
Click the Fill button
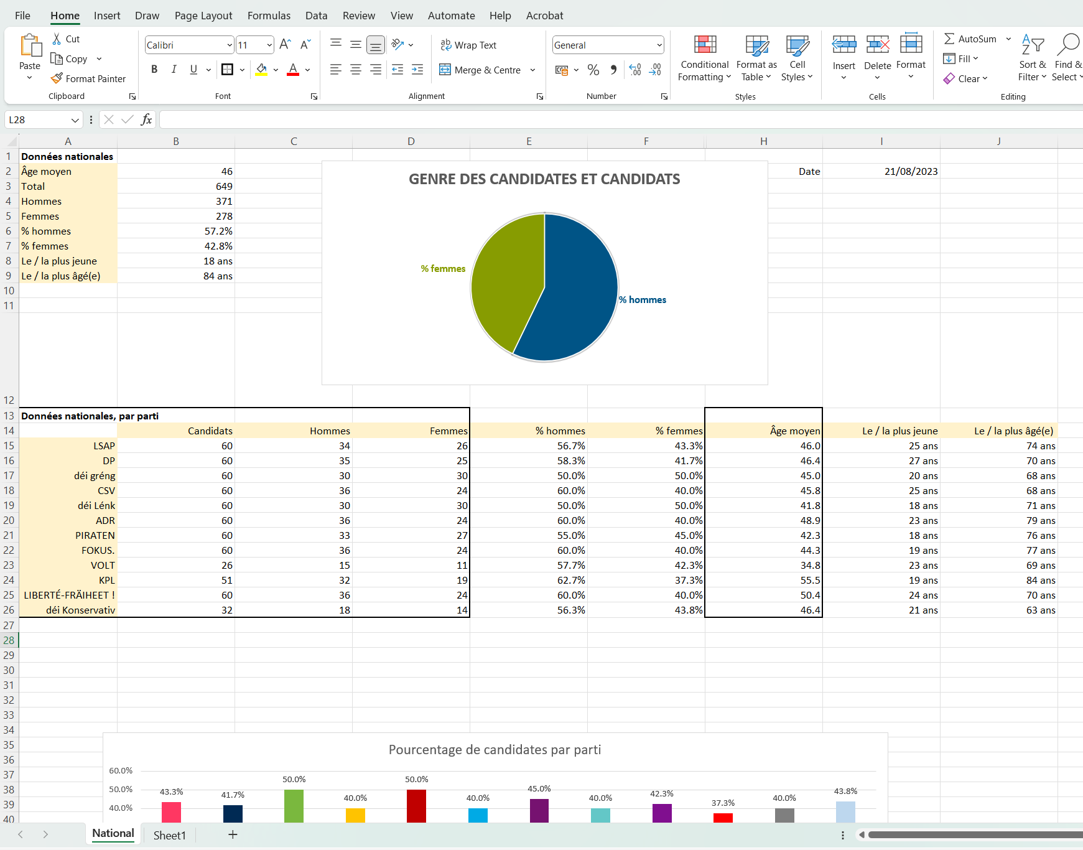(x=960, y=58)
